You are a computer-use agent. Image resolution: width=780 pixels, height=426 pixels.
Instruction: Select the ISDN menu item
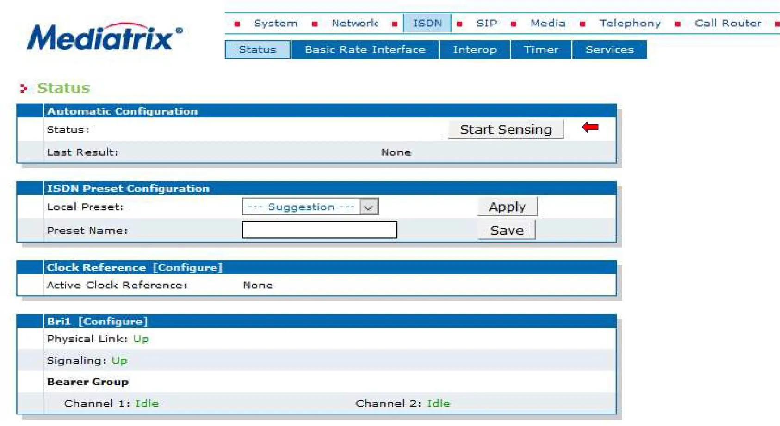tap(427, 23)
